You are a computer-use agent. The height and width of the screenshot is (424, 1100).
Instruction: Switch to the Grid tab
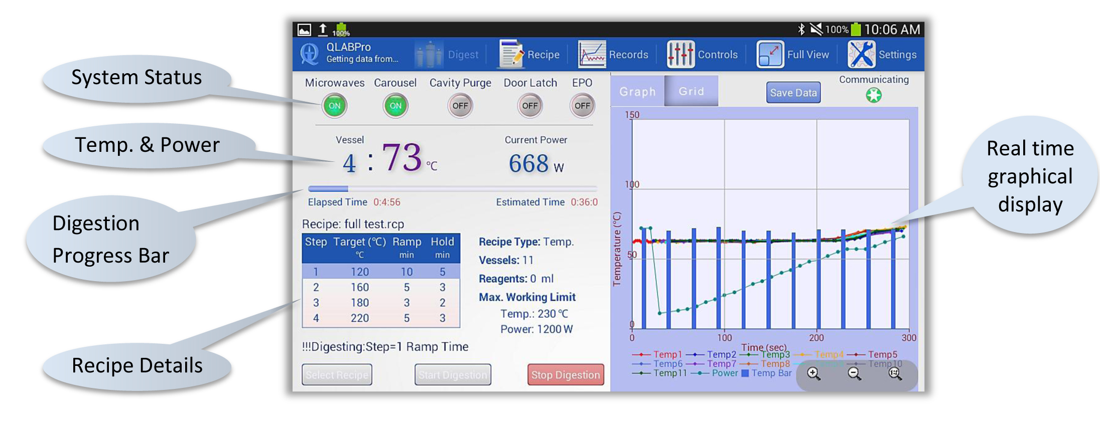click(691, 91)
